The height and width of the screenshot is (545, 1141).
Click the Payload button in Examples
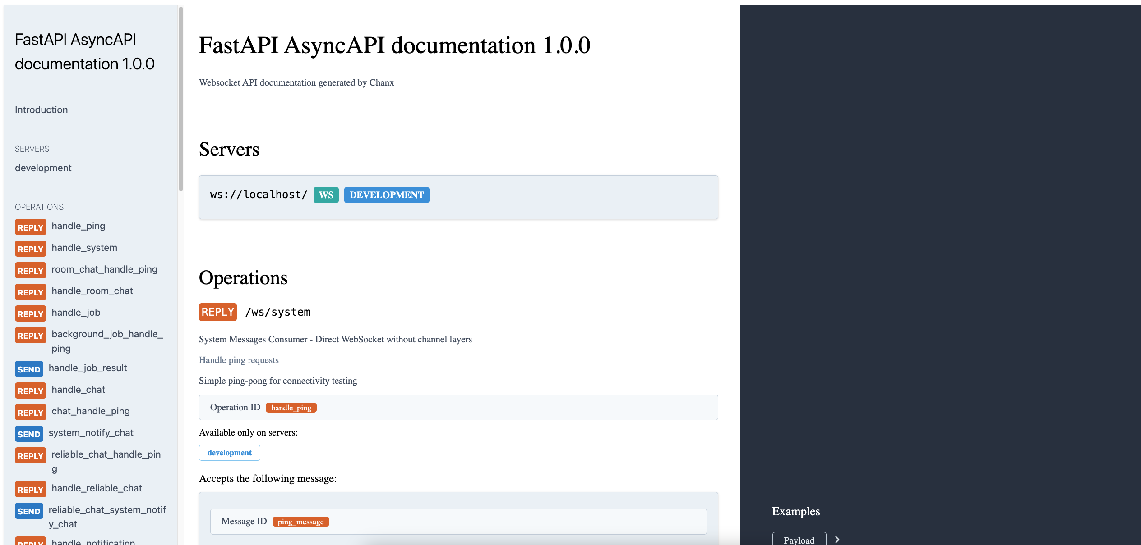tap(799, 540)
